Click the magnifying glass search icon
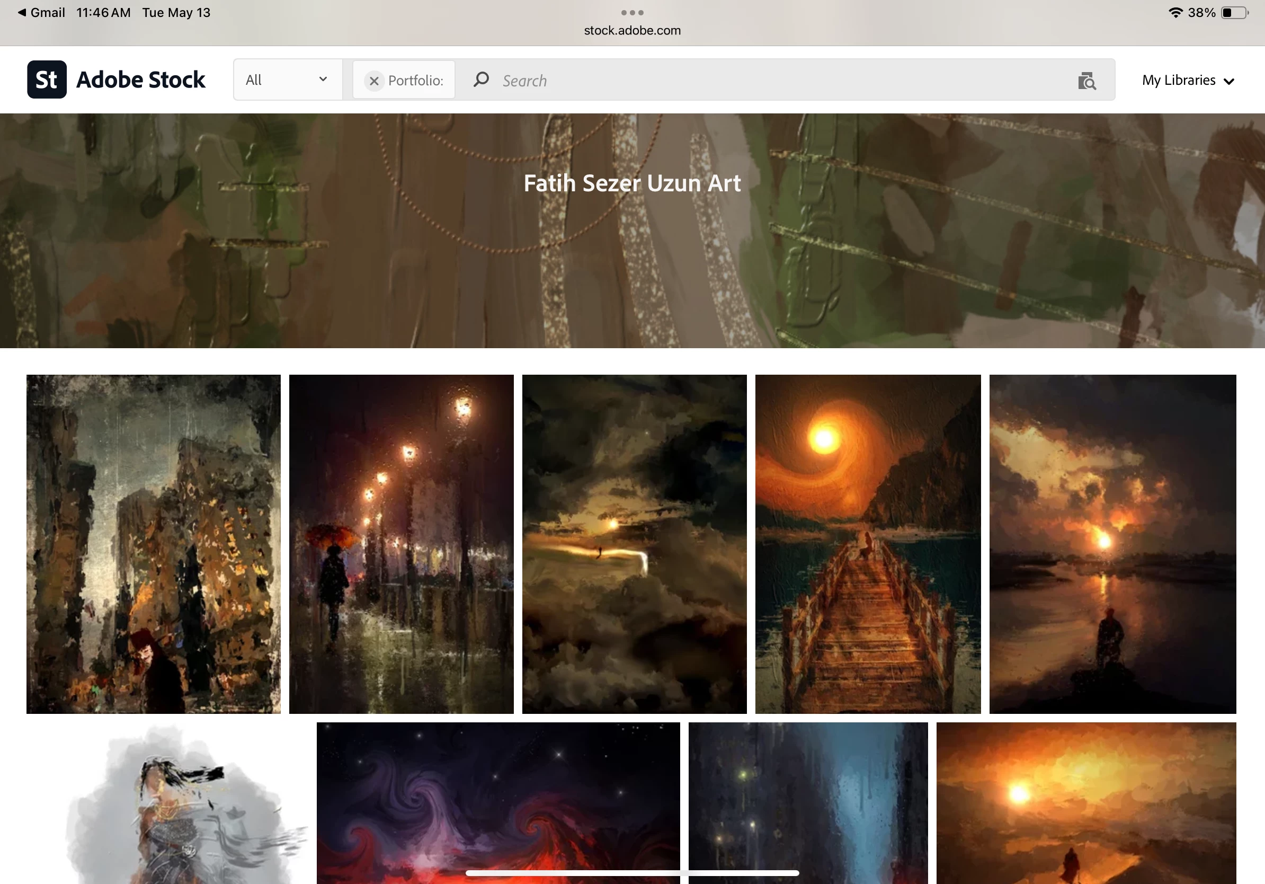This screenshot has width=1265, height=884. (x=481, y=80)
